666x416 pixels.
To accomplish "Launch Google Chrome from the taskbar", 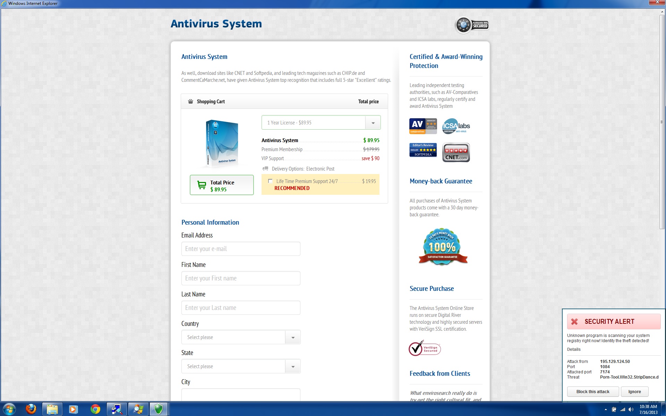I will click(x=95, y=409).
